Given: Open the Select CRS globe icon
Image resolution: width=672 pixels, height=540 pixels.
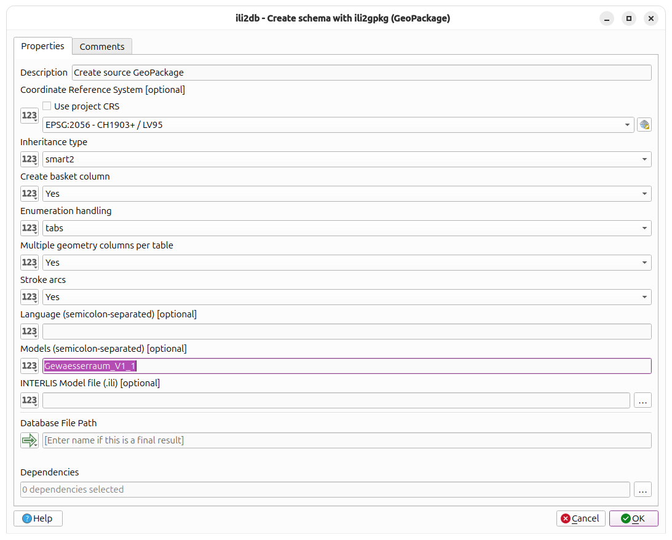Looking at the screenshot, I should [x=644, y=125].
